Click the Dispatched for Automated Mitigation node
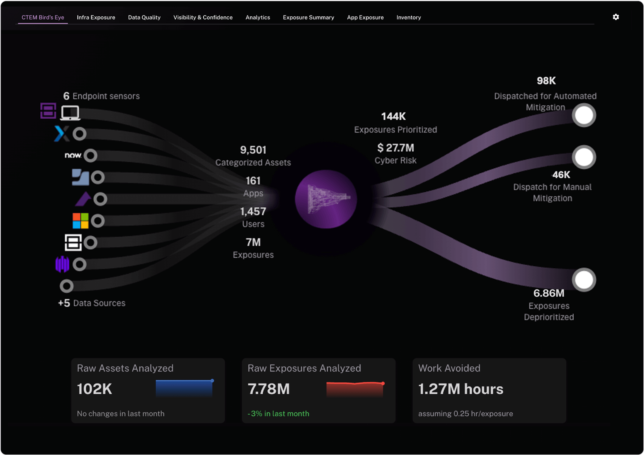This screenshot has width=644, height=455. 583,115
